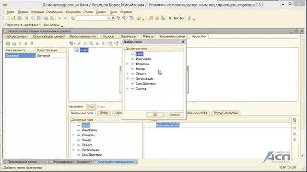
Task: Click the Save diskette toolbar icon
Action: pos(19,18)
